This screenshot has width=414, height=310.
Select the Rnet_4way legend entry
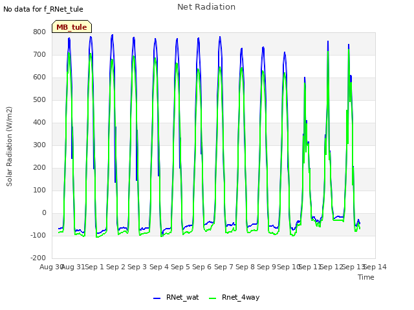coord(234,297)
